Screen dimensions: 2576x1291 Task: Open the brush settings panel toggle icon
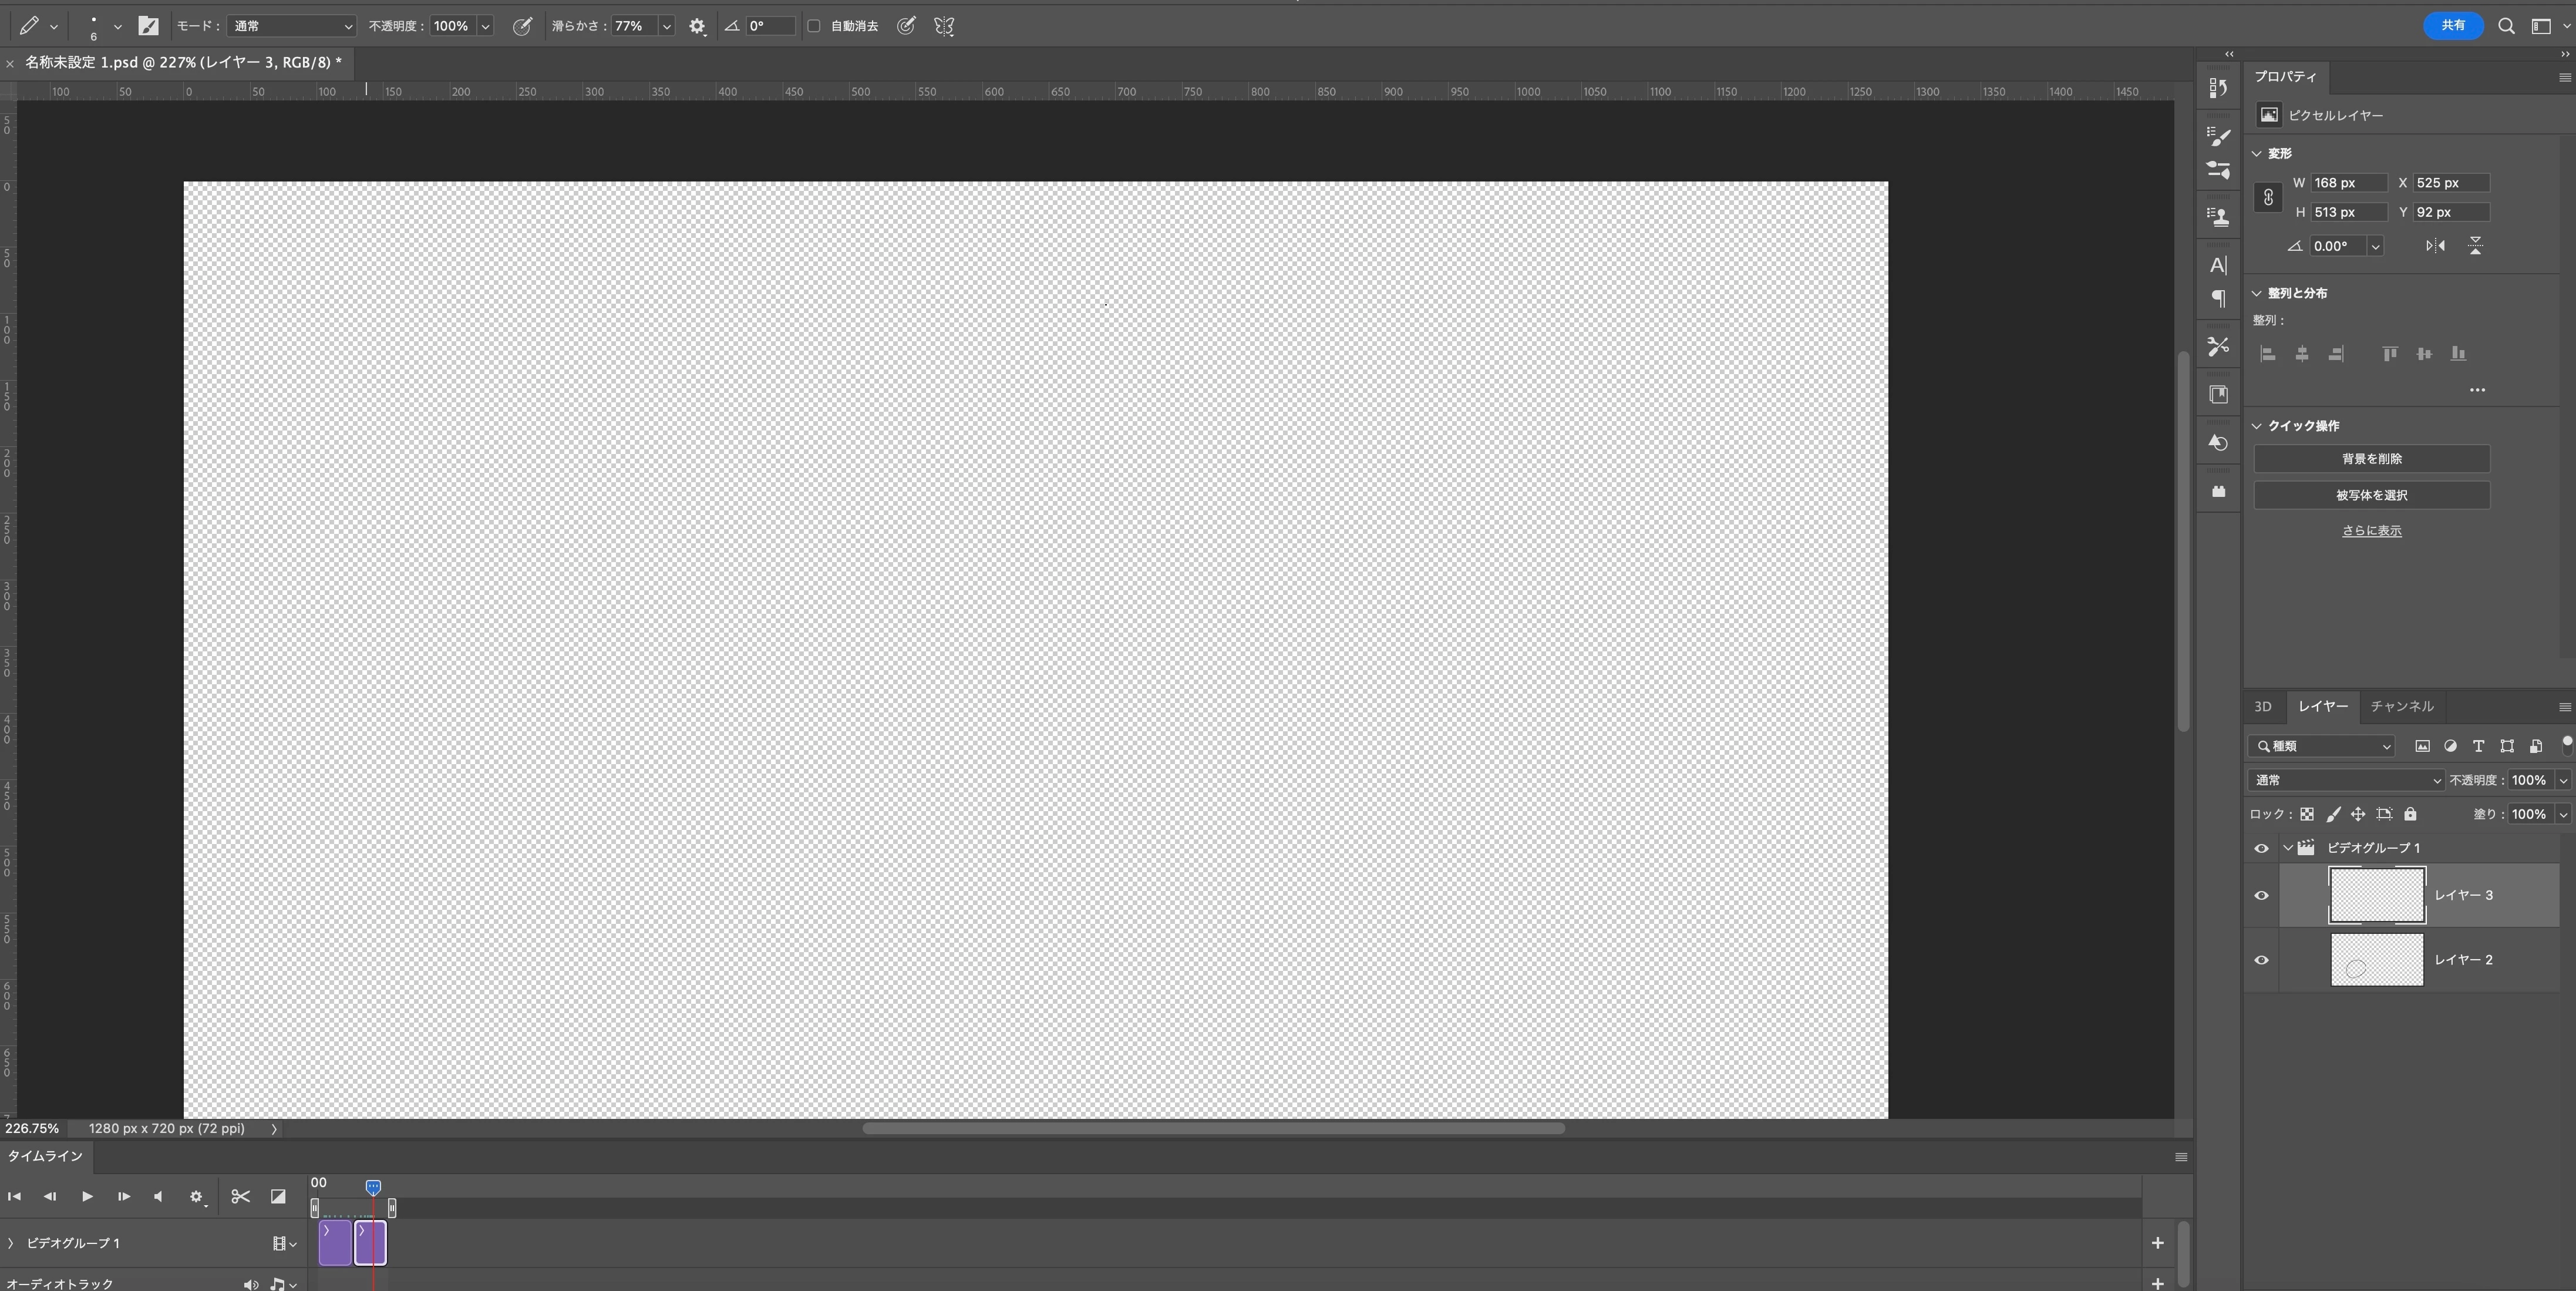pyautogui.click(x=148, y=26)
